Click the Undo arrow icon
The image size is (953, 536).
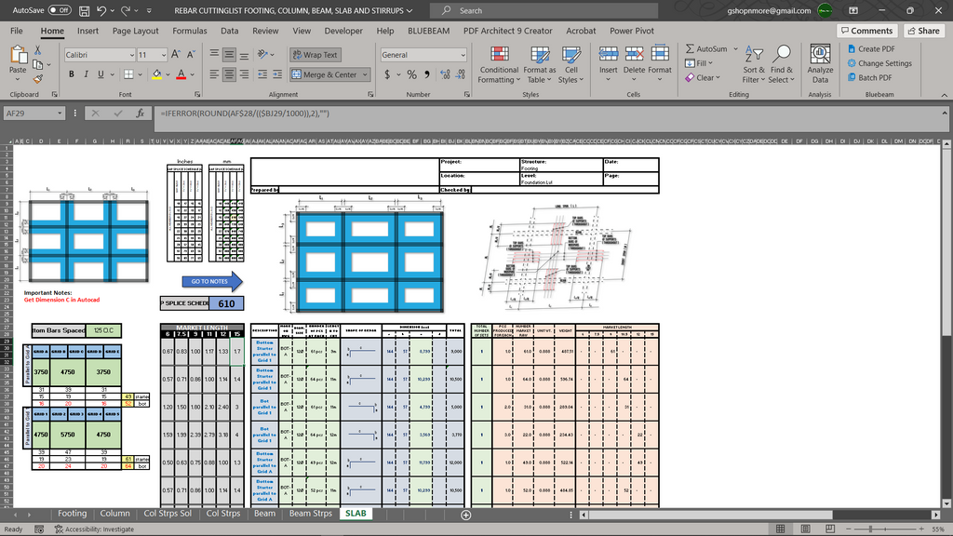[101, 10]
